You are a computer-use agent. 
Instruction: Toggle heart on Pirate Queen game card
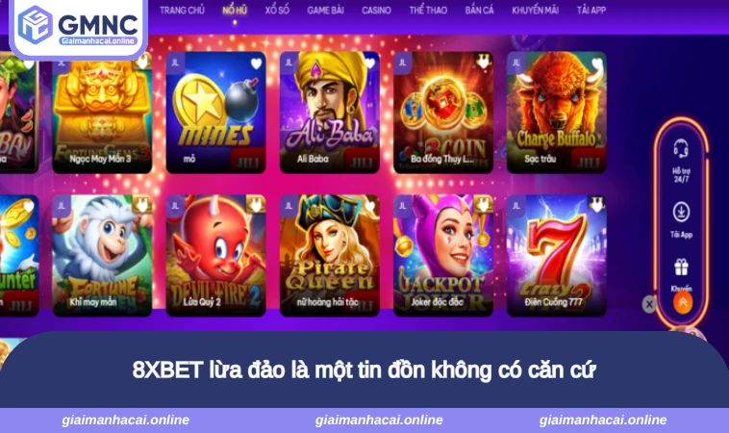pos(370,206)
